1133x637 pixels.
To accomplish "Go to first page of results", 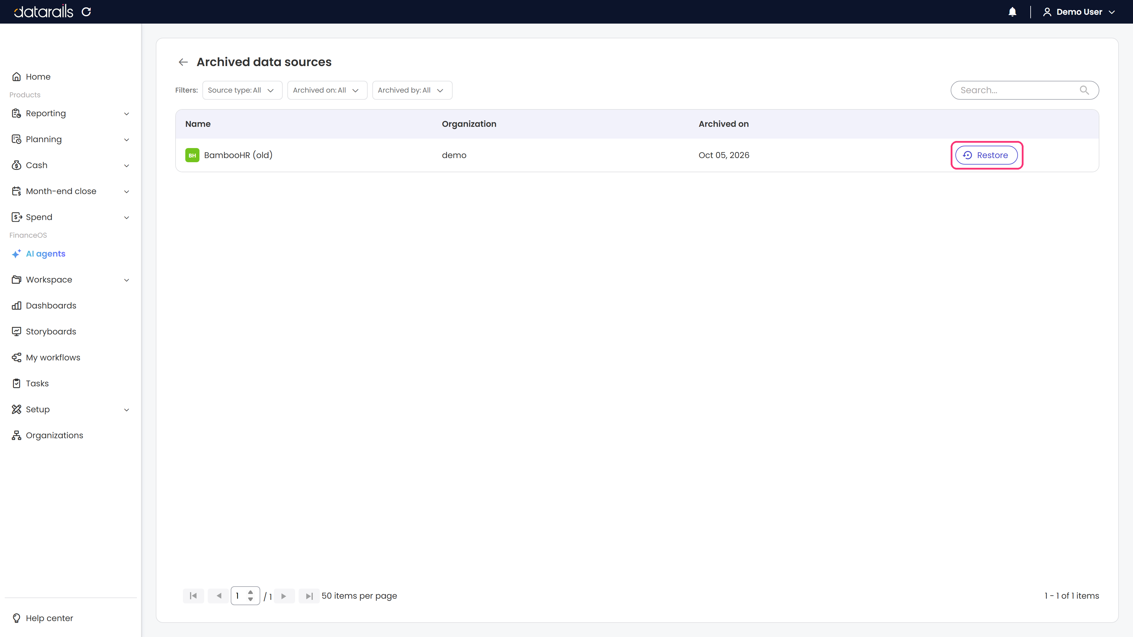I will 193,596.
